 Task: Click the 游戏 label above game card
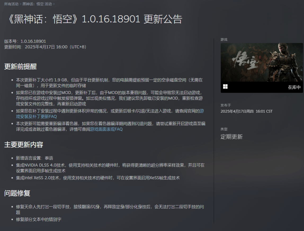coord(224,39)
